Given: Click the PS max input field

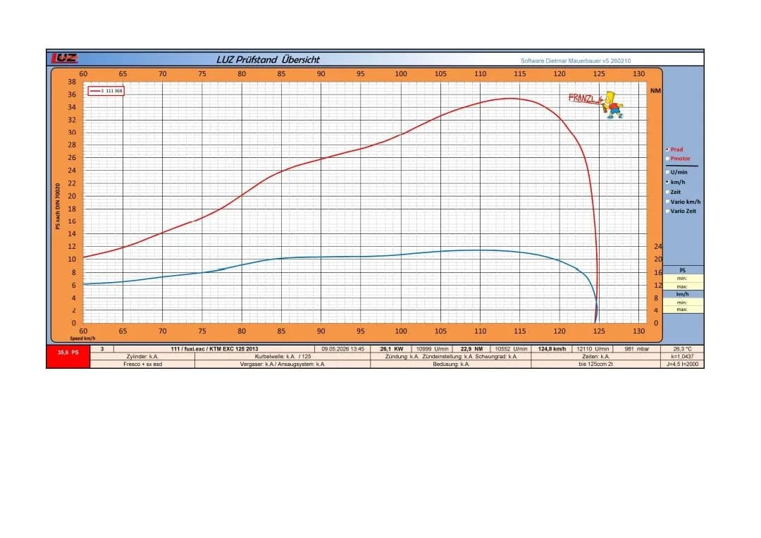Looking at the screenshot, I should pyautogui.click(x=683, y=286).
